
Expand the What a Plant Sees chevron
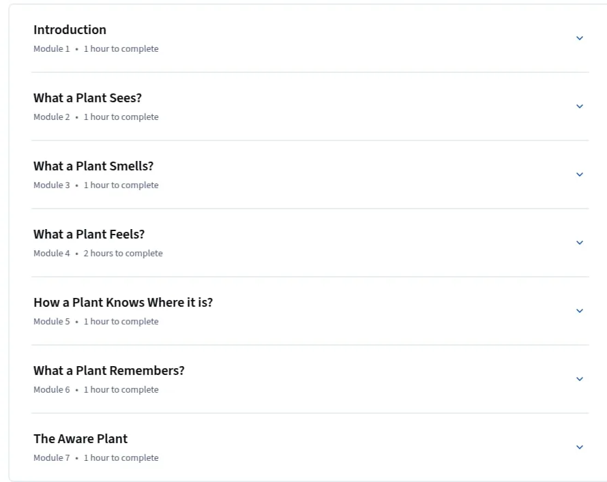pos(580,106)
